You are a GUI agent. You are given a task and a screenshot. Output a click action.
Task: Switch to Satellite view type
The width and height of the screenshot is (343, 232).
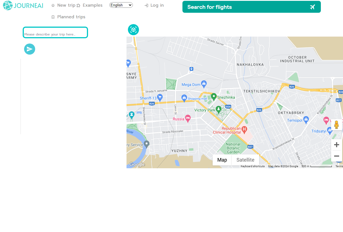tap(245, 160)
